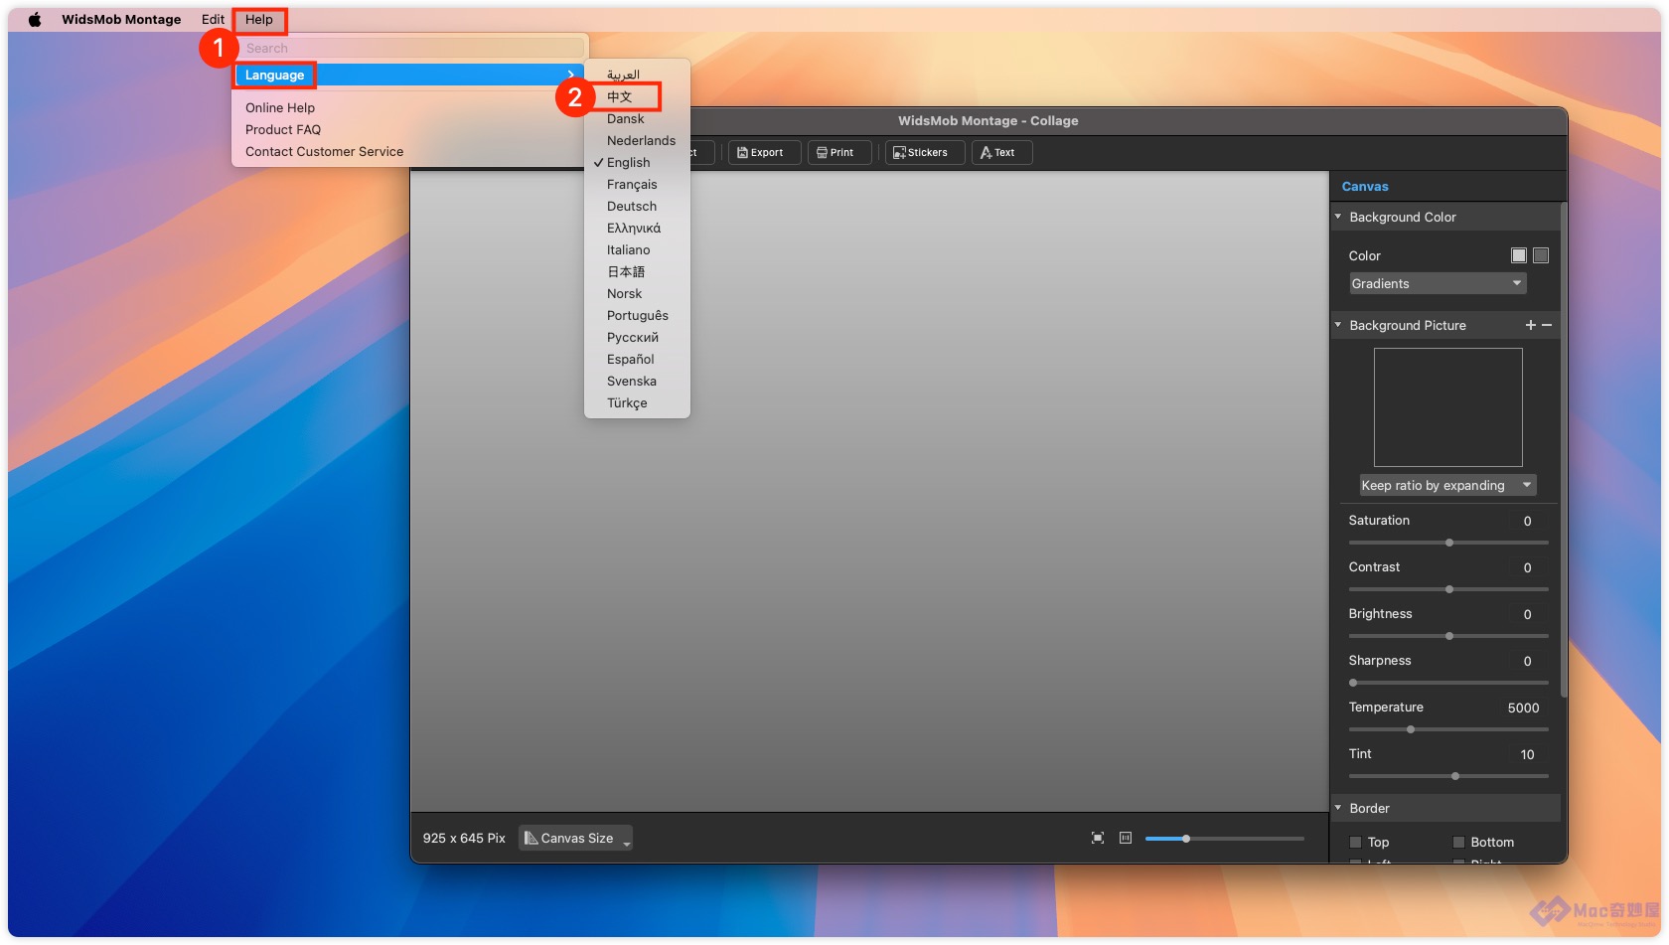This screenshot has width=1669, height=945.
Task: Open the Edit menu
Action: click(213, 19)
